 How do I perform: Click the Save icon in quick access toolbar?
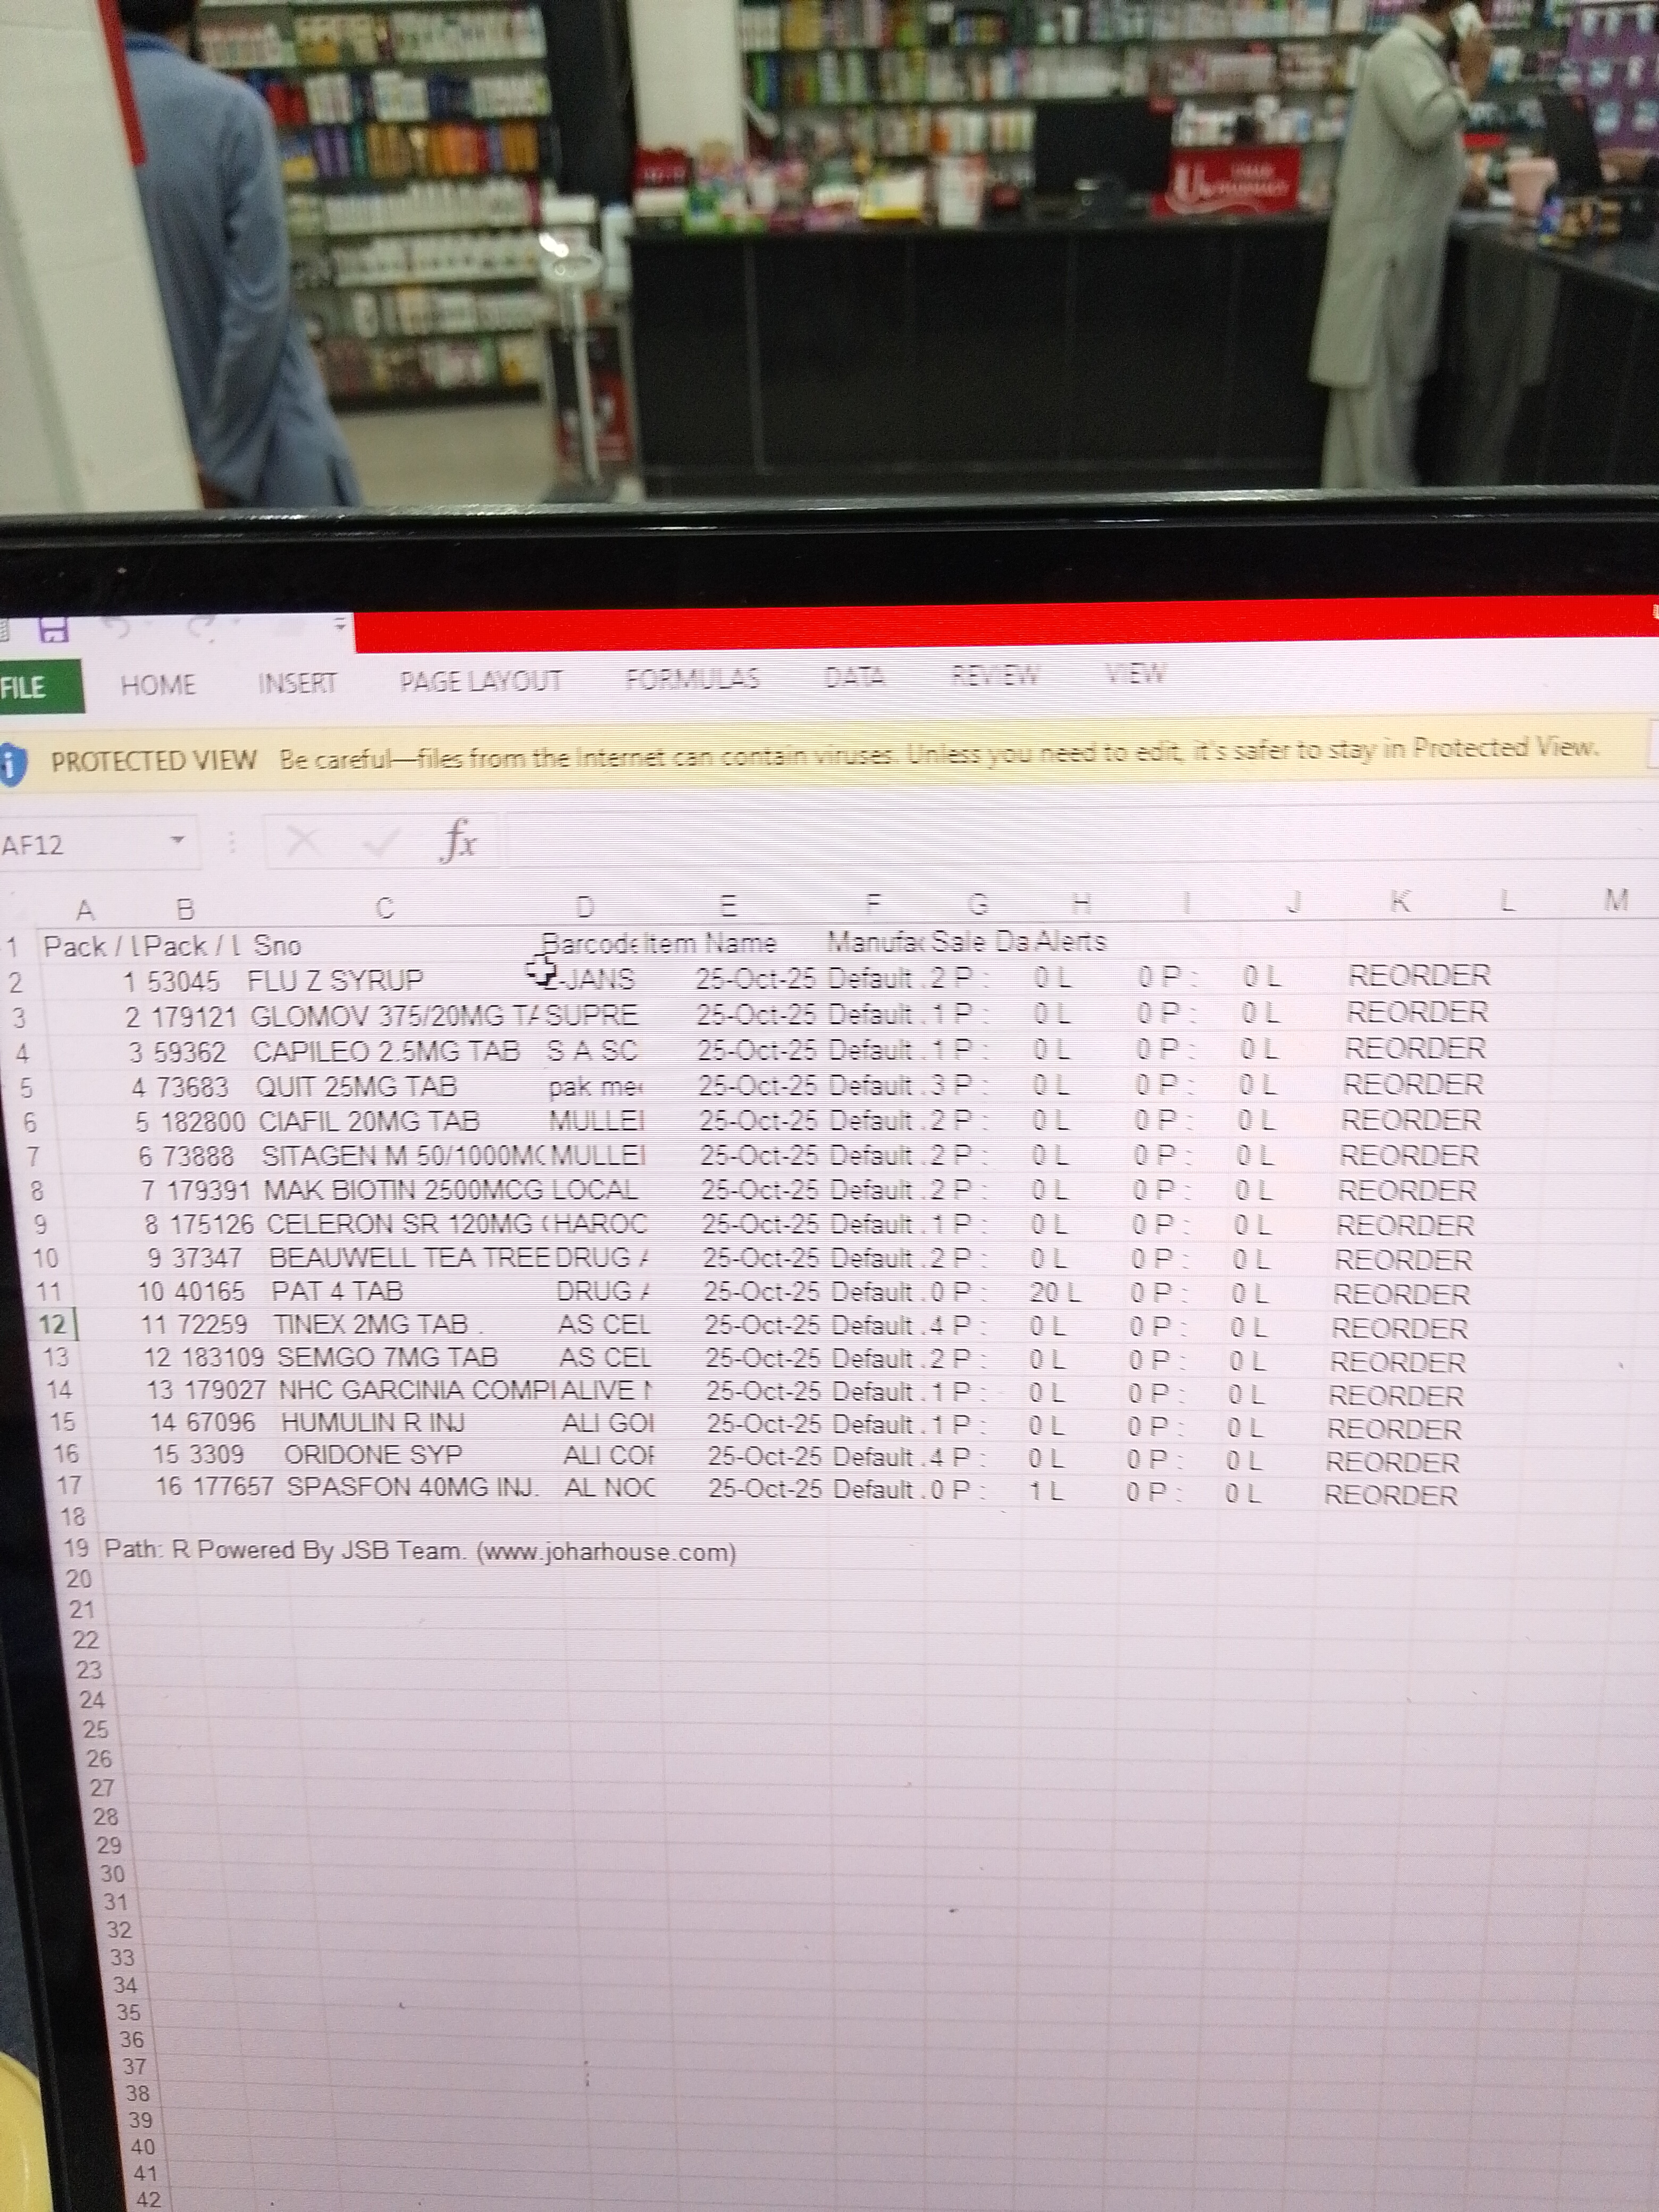click(x=53, y=630)
